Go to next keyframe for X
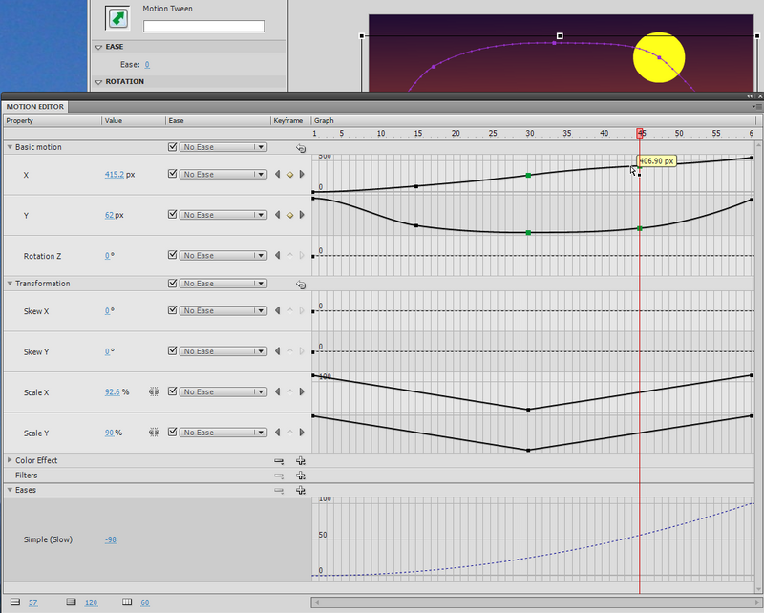 coord(302,175)
